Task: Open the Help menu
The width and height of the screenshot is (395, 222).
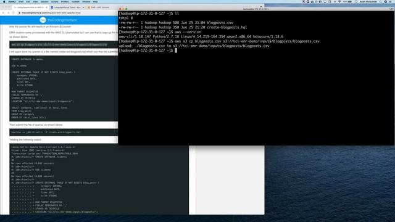Action: (x=95, y=1)
